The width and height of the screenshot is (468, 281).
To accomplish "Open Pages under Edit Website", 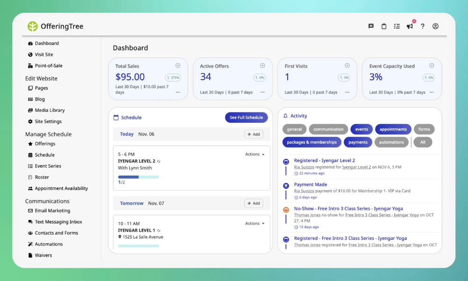I will 38,88.
